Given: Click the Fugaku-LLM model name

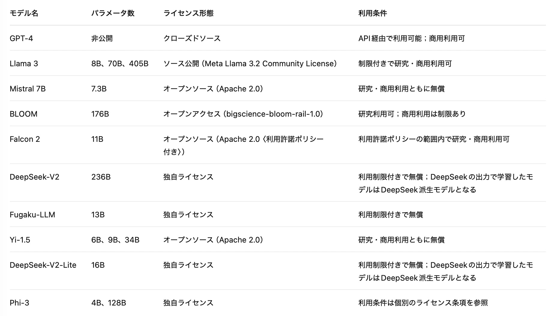Looking at the screenshot, I should [32, 215].
